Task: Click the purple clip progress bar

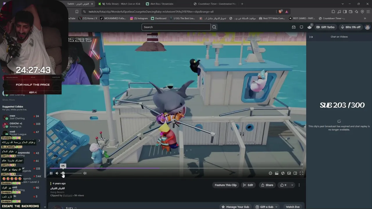Action: tap(176, 168)
